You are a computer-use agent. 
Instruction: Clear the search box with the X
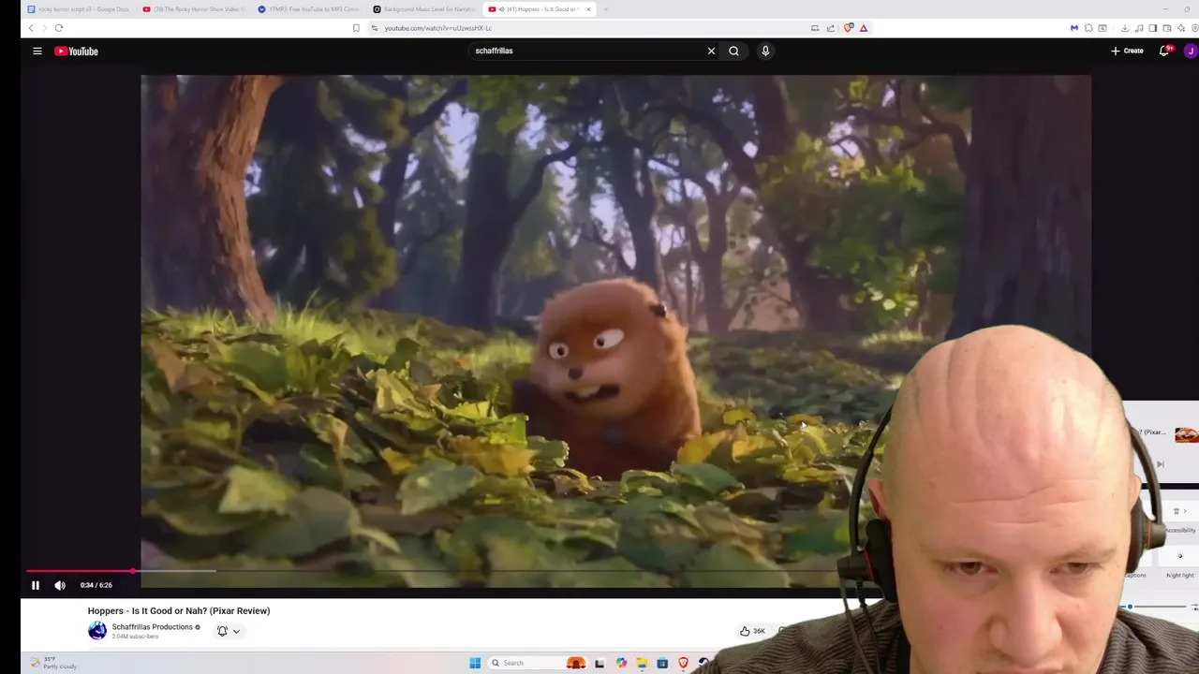[x=711, y=51]
